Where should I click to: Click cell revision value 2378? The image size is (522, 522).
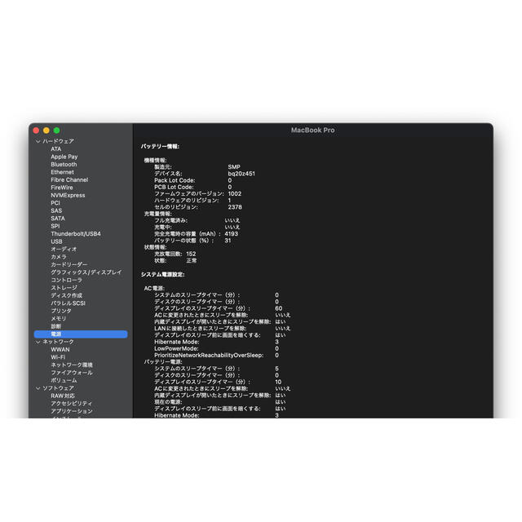point(235,207)
